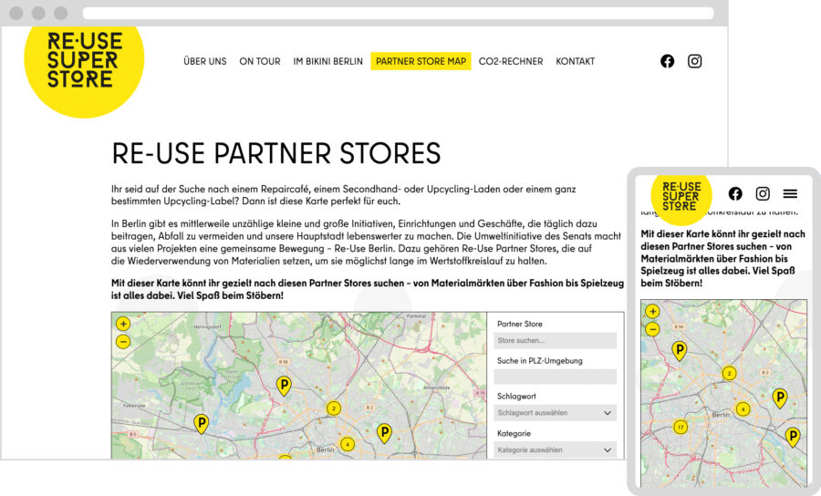This screenshot has width=821, height=496.
Task: Open the Instagram profile from desktop header
Action: (x=695, y=61)
